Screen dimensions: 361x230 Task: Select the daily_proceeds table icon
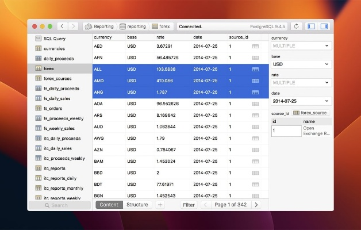(39, 59)
